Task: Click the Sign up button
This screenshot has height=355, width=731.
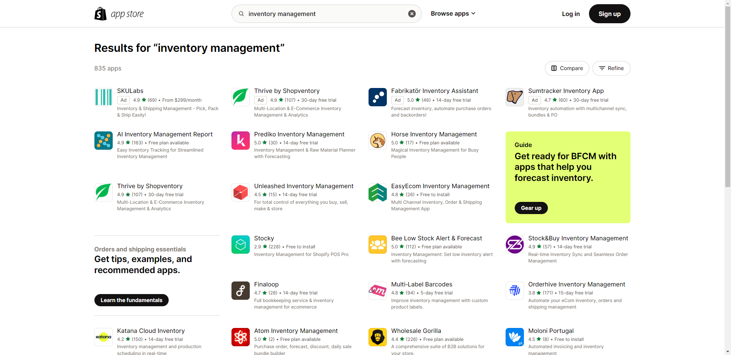Action: pos(610,14)
